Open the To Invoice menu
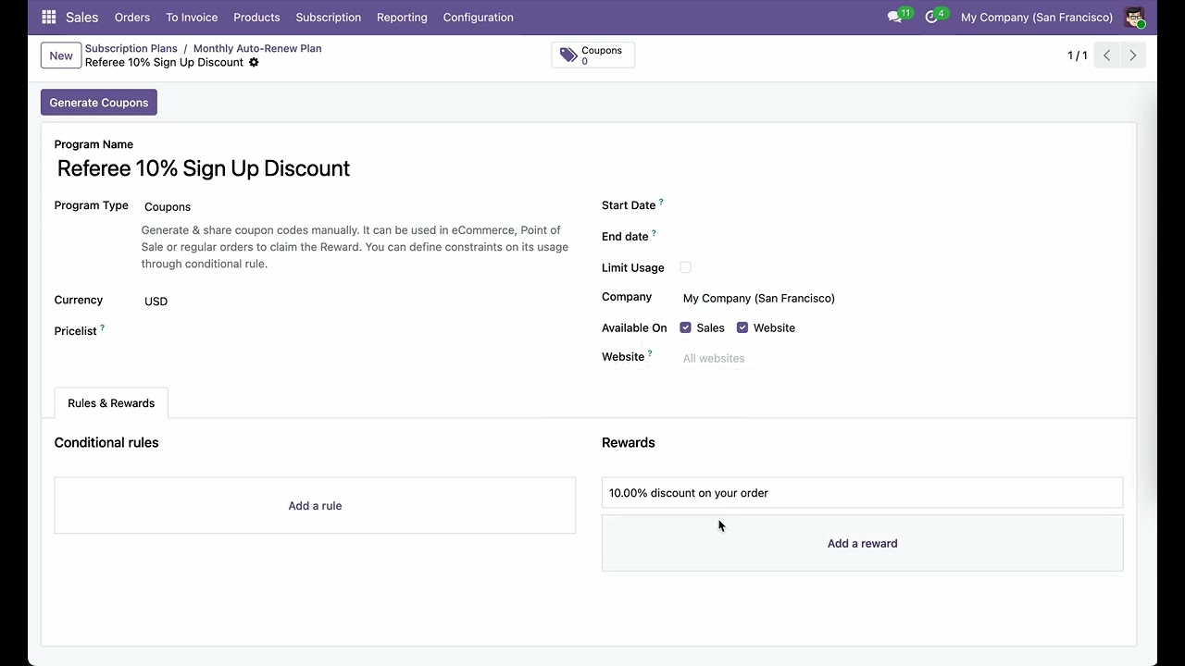 192,18
